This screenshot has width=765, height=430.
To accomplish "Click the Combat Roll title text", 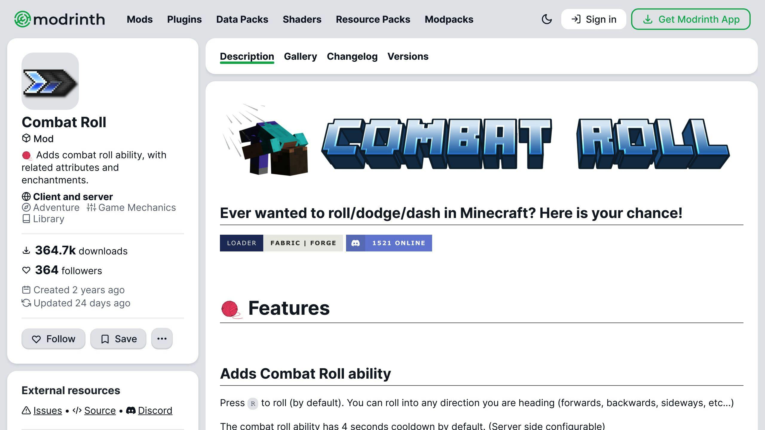I will click(64, 122).
